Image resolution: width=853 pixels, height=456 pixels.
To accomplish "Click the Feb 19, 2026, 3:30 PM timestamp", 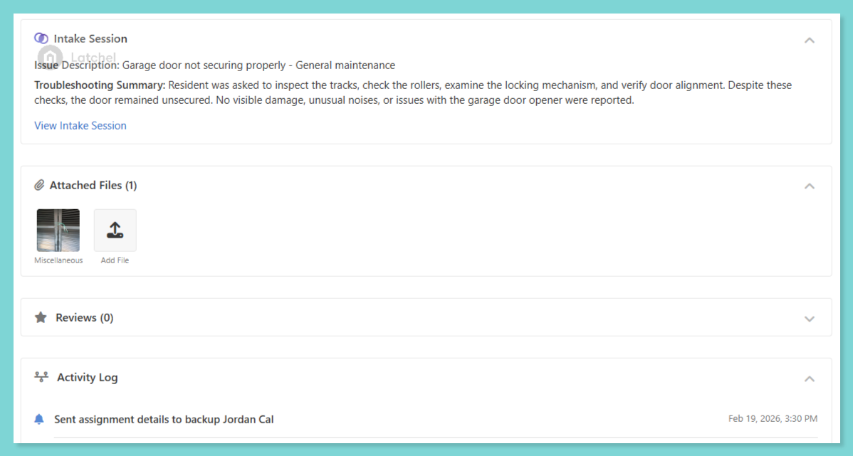I will 773,418.
